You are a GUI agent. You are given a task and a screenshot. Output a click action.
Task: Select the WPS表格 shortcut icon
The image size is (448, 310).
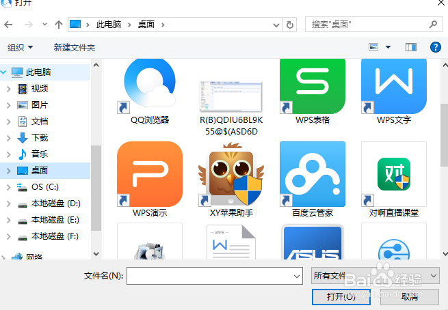pos(313,86)
